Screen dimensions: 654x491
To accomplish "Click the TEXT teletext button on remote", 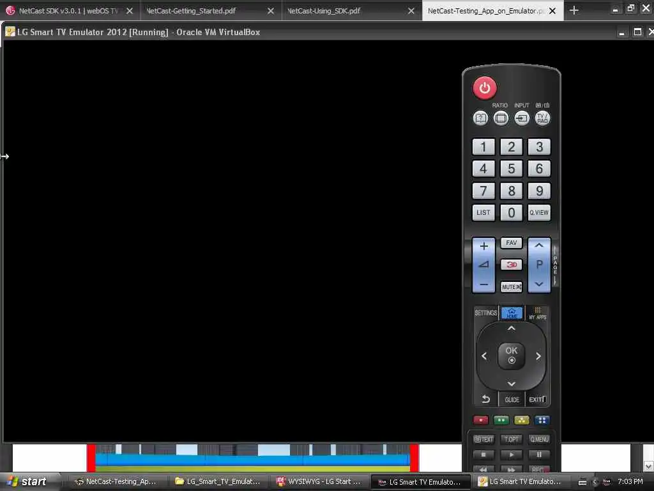I will point(484,440).
